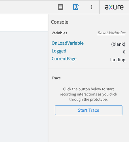Select the CurrentPage variable name
This screenshot has width=129, height=142.
tap(64, 59)
